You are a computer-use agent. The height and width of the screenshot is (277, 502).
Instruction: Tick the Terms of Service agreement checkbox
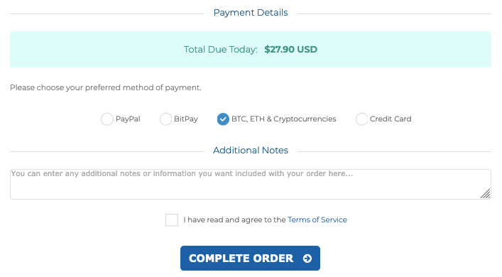coord(172,220)
